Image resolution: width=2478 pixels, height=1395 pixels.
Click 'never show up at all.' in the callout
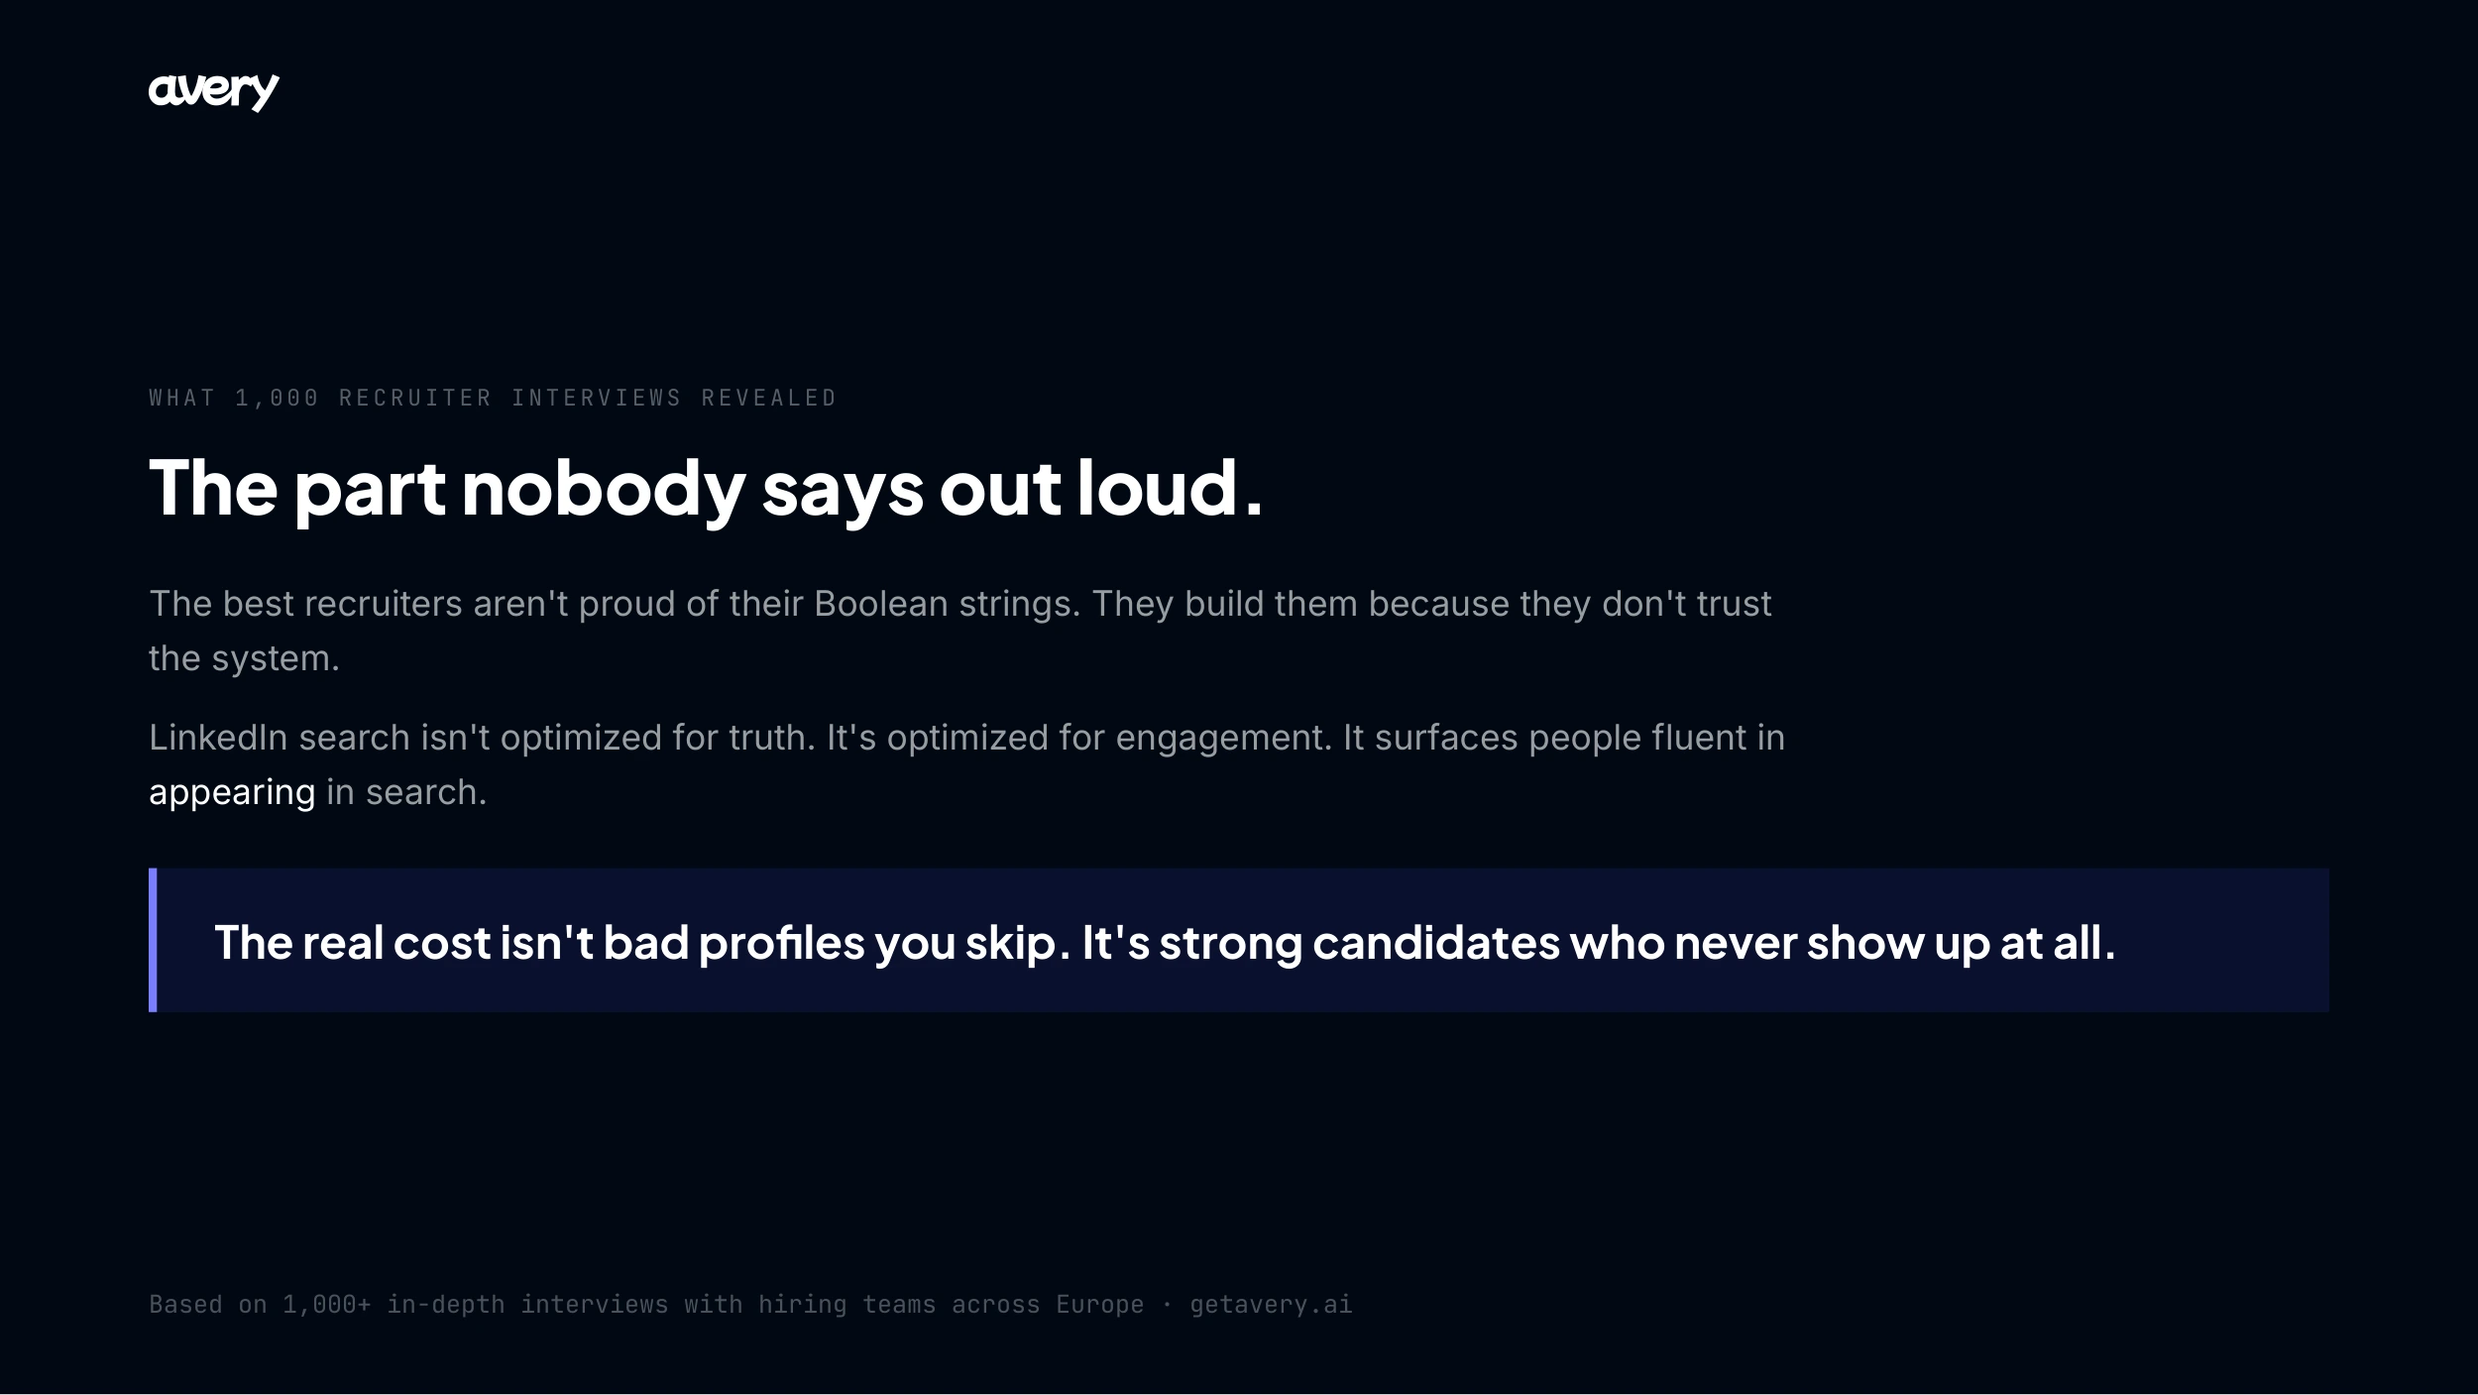1894,942
